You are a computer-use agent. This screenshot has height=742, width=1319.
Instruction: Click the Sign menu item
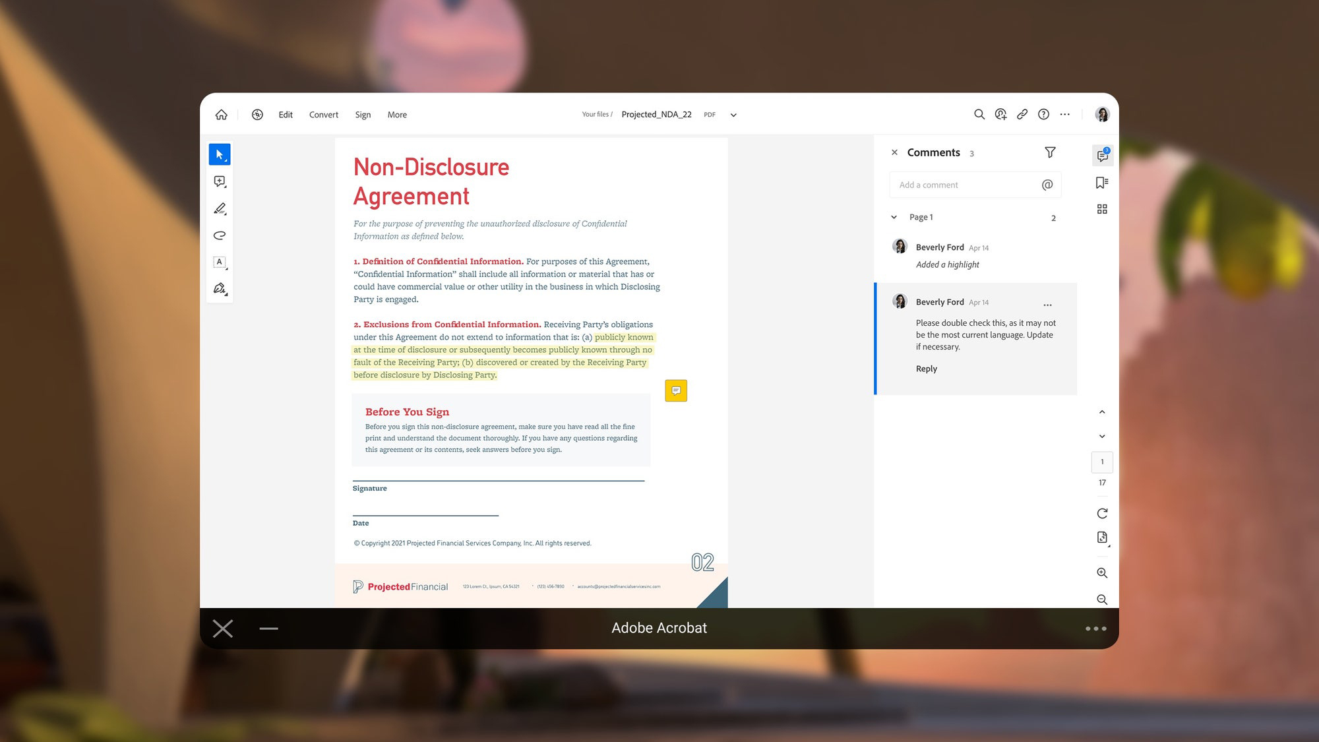[x=362, y=114]
